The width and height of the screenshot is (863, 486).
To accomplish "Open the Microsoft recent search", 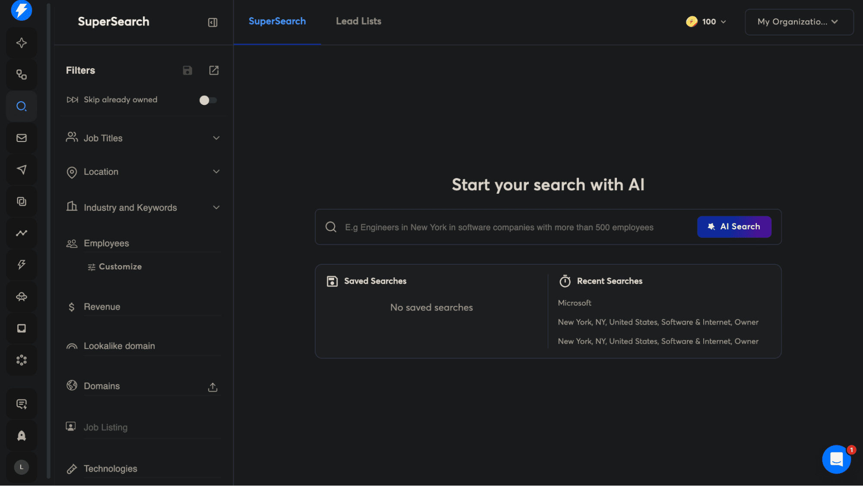I will click(574, 303).
